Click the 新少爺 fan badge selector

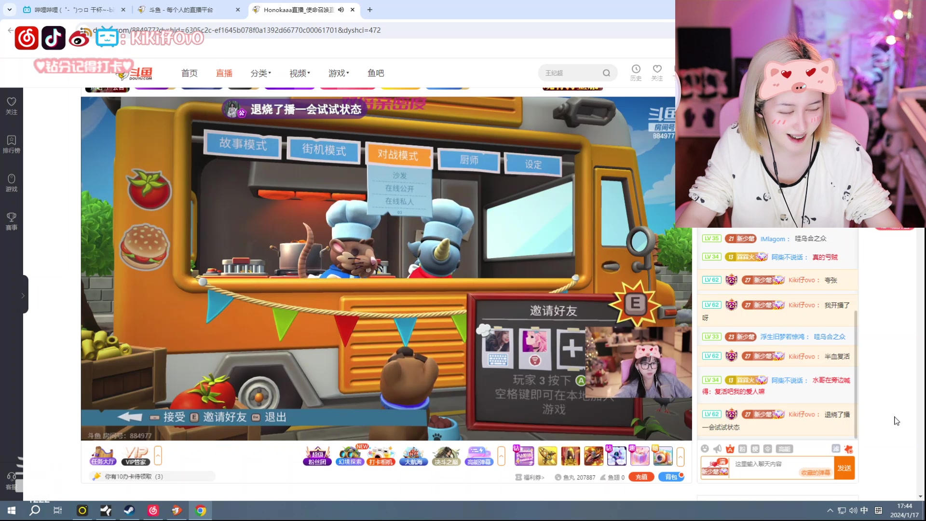click(714, 467)
